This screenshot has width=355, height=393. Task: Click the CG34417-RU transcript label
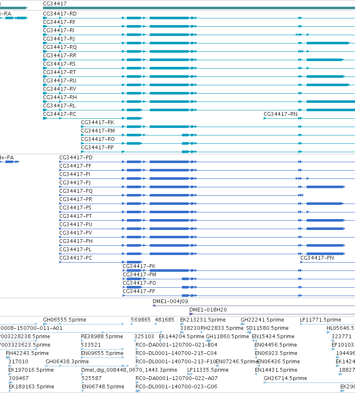click(x=60, y=81)
